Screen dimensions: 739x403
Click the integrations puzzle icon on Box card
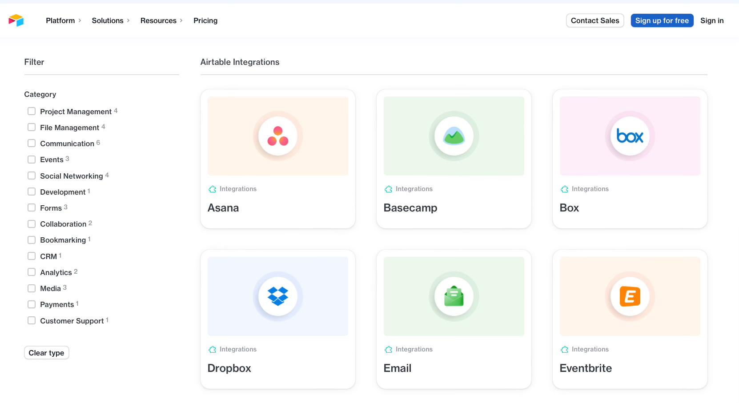point(565,189)
